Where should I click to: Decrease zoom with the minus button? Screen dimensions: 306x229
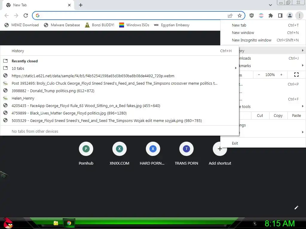(x=259, y=75)
